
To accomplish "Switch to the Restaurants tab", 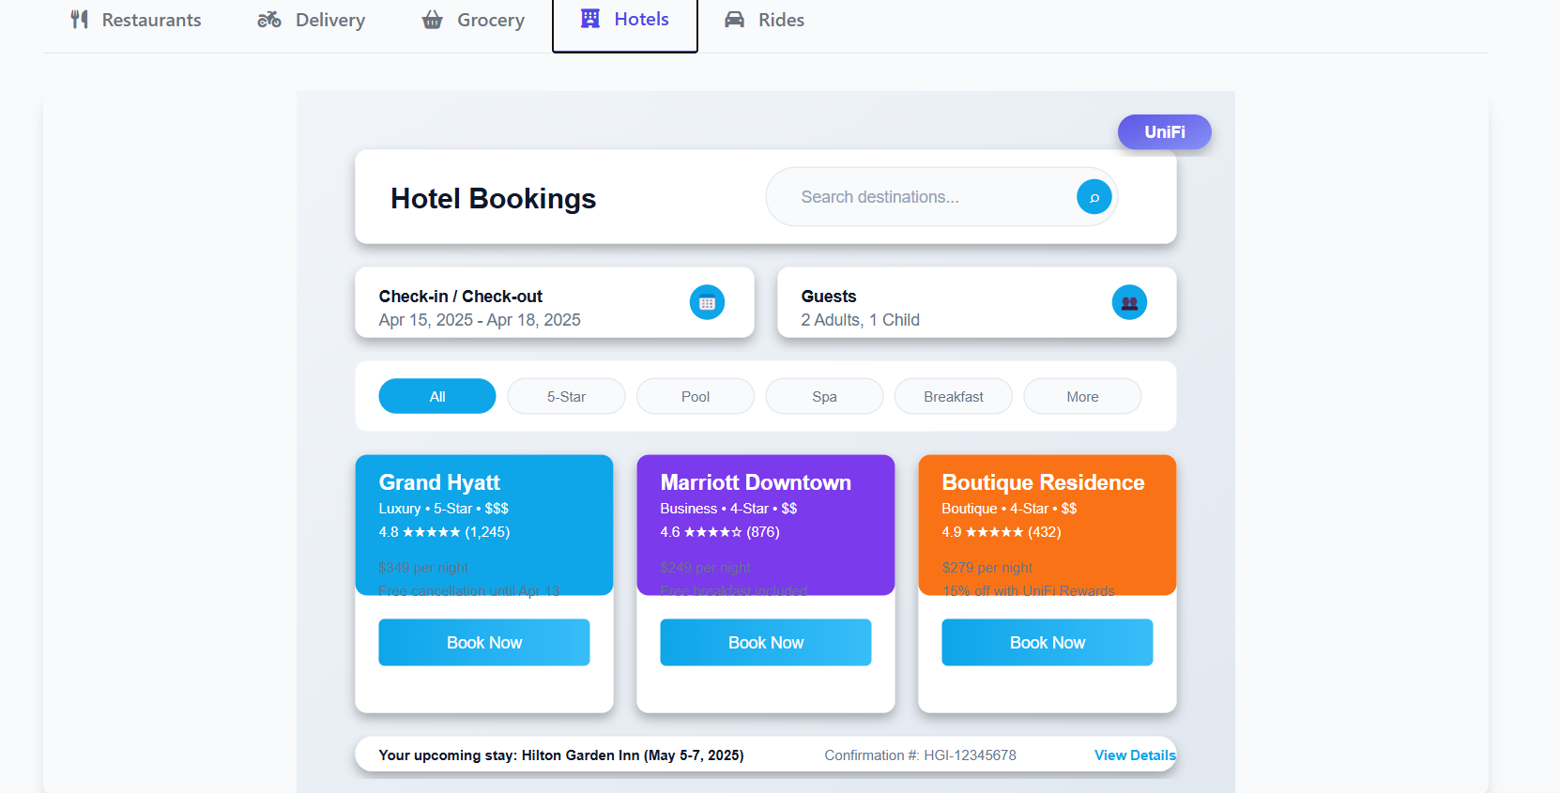I will click(x=136, y=21).
